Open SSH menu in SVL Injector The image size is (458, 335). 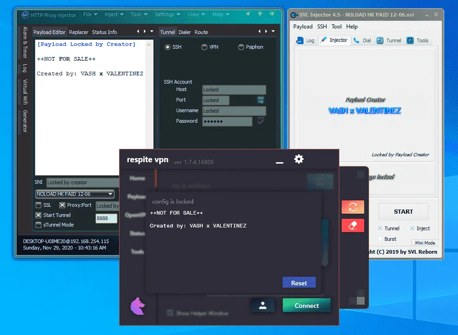[322, 27]
